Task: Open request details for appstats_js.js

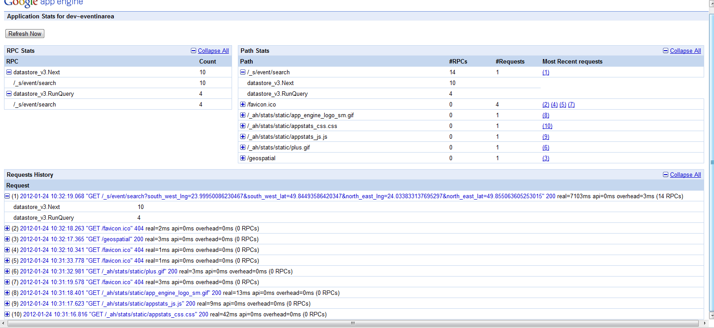Action: 108,303
